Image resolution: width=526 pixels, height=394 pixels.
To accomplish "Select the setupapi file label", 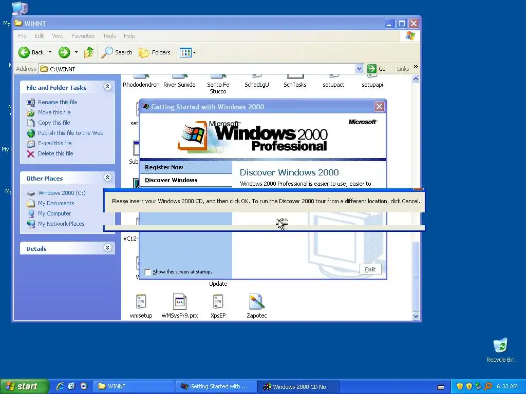I will pyautogui.click(x=372, y=85).
